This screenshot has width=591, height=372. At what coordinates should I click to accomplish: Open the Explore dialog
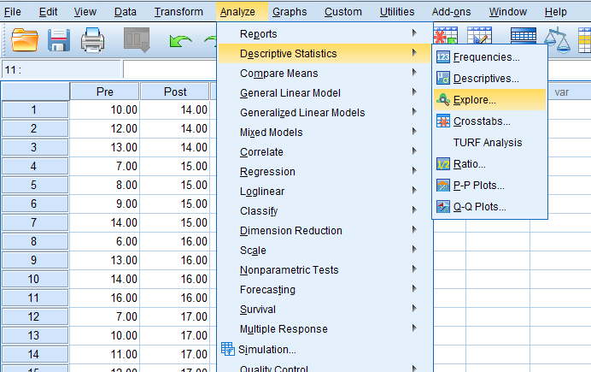[474, 100]
